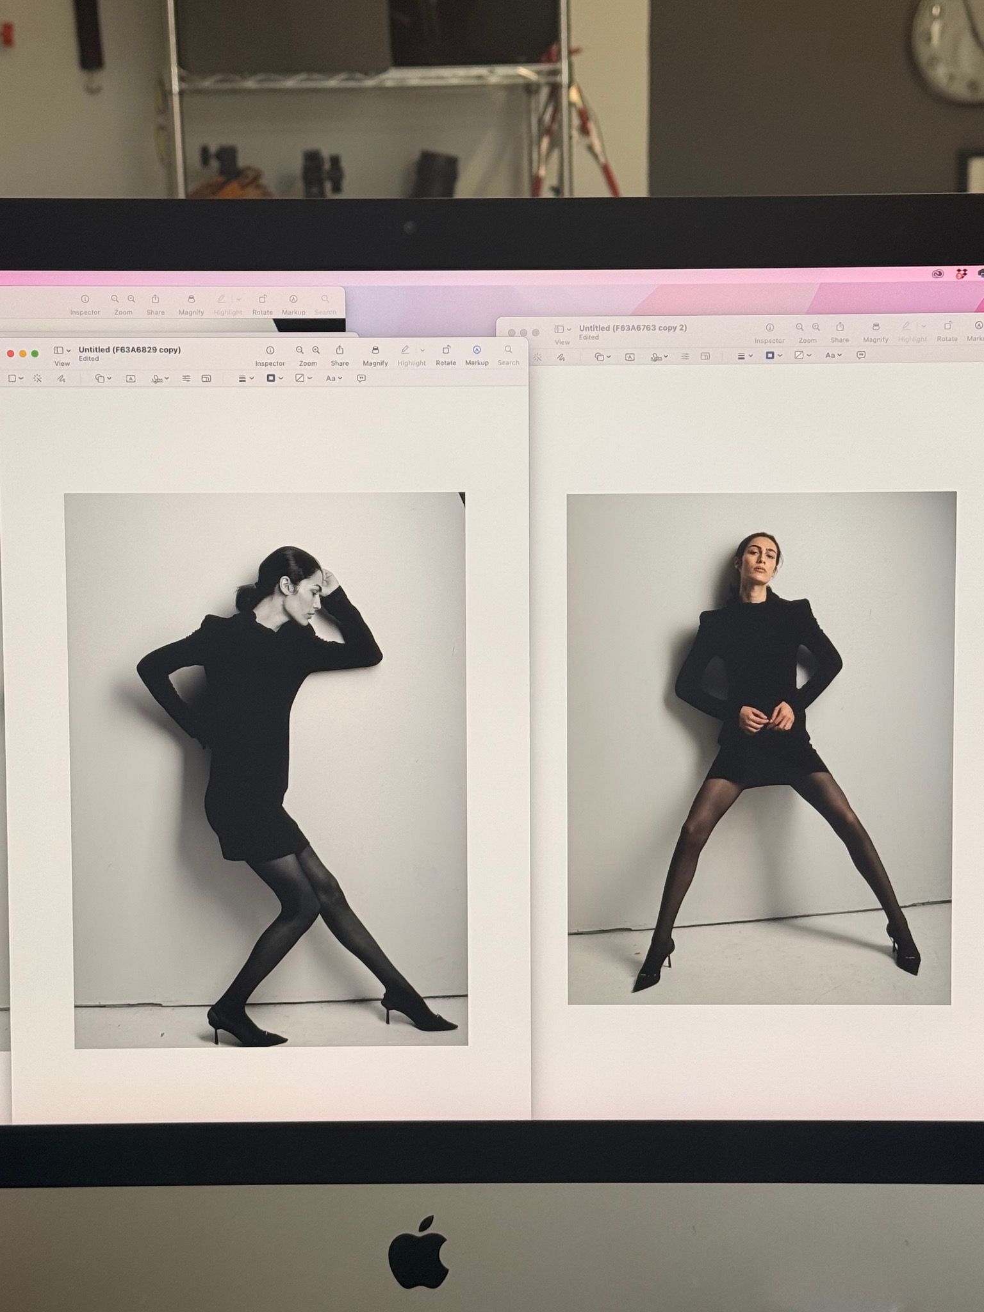Add a text box in F63A6829 window

[x=131, y=379]
